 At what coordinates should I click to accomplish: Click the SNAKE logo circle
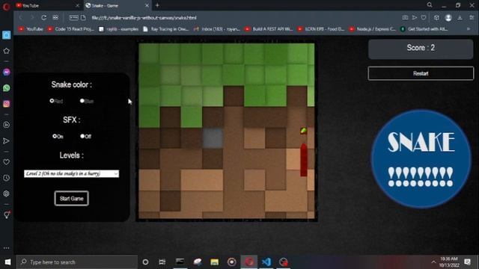[421, 158]
